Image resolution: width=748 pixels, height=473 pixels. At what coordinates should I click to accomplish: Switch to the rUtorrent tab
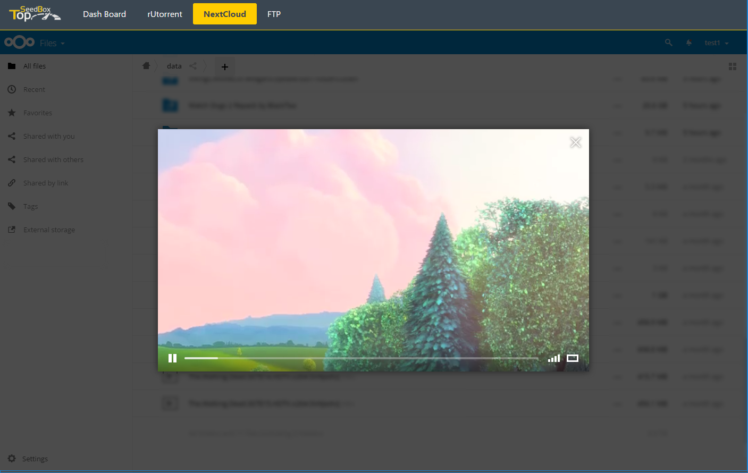165,14
